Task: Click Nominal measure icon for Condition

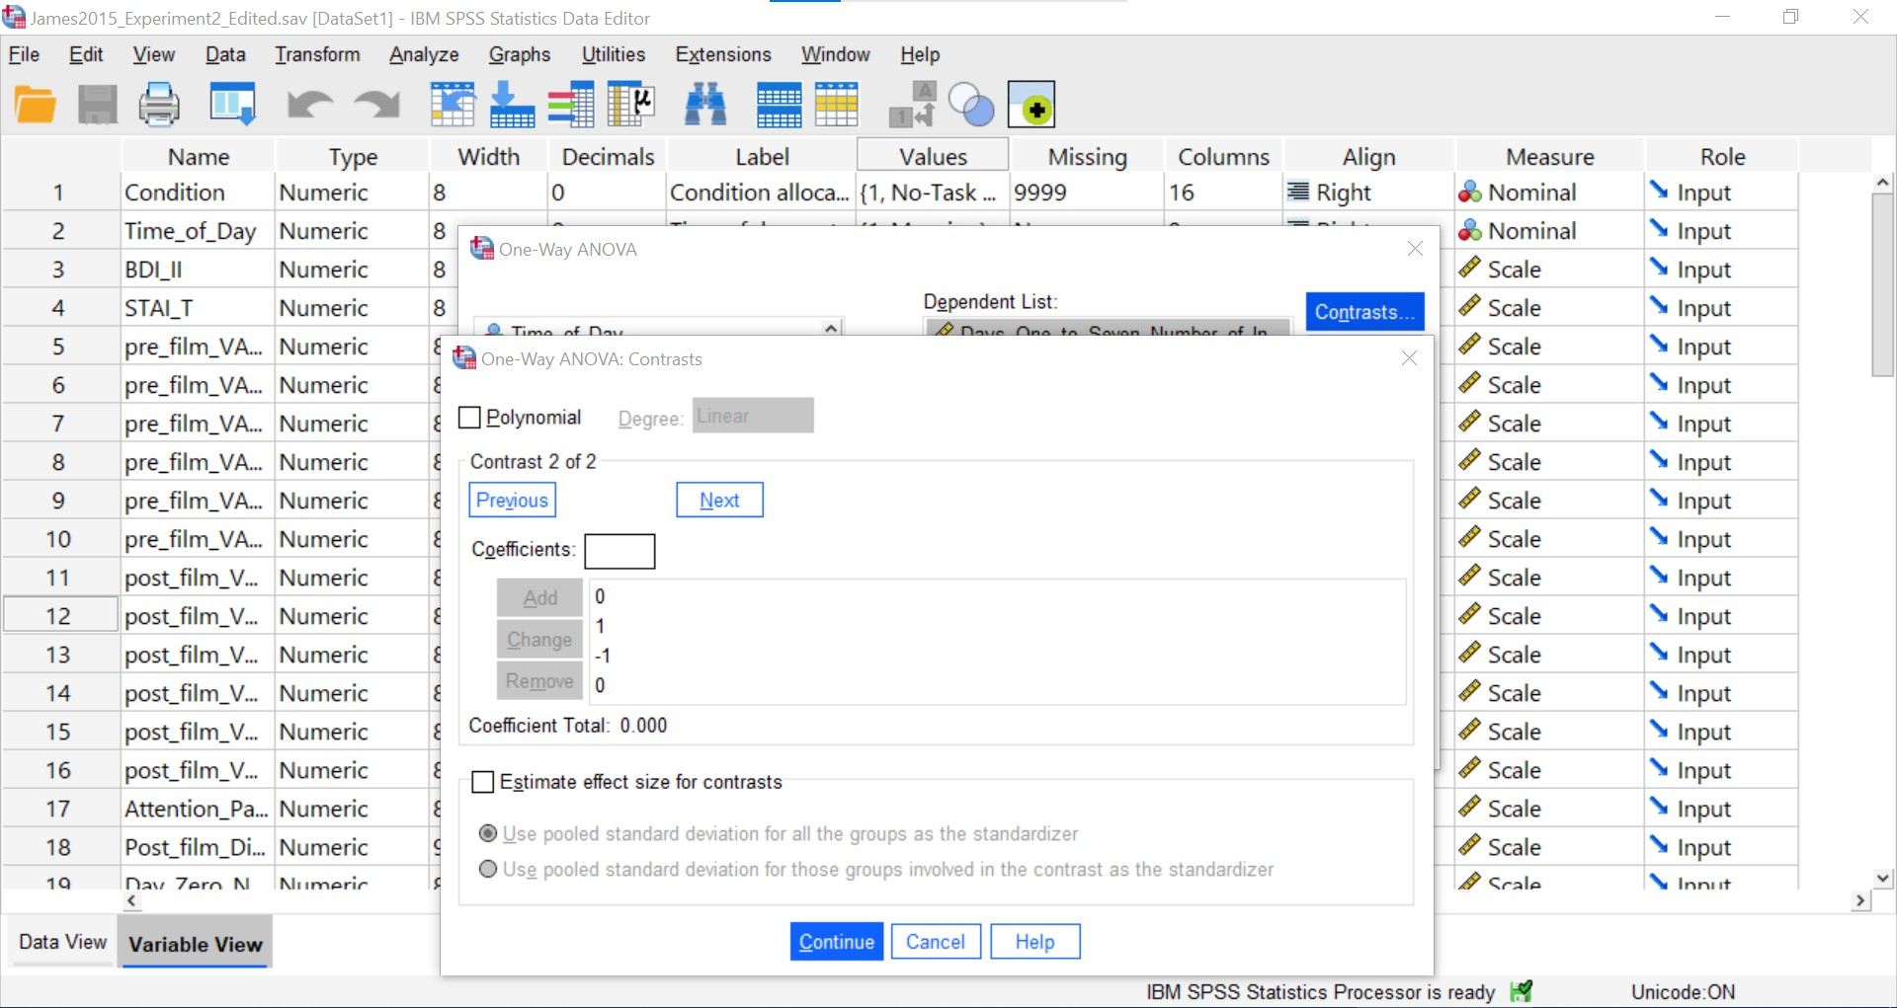Action: [1470, 193]
